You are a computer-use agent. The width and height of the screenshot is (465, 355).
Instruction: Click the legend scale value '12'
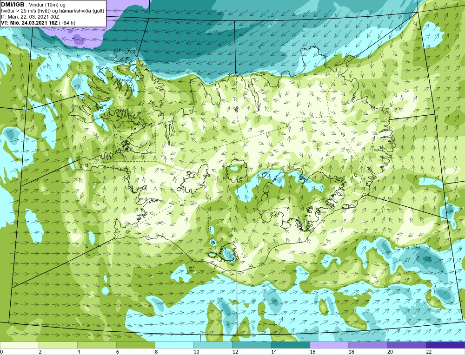(x=235, y=352)
